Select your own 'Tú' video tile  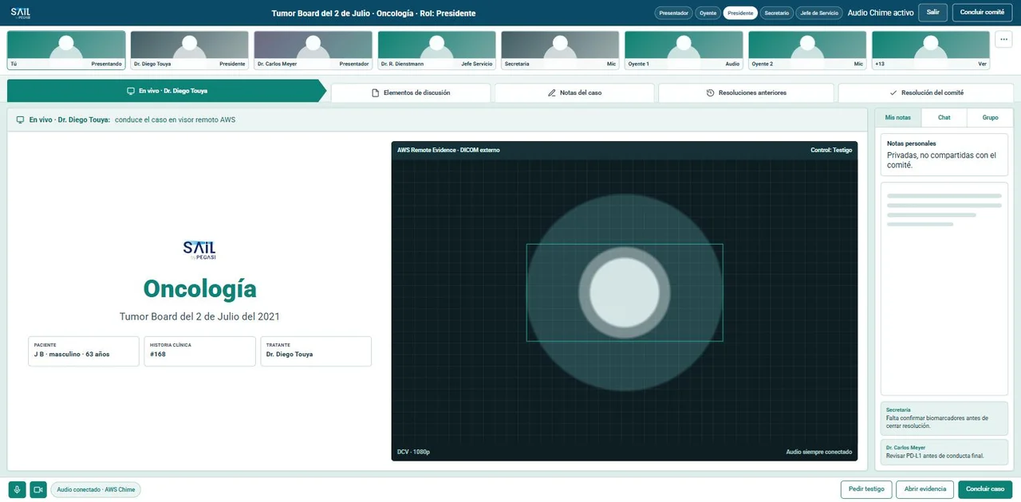coord(66,50)
